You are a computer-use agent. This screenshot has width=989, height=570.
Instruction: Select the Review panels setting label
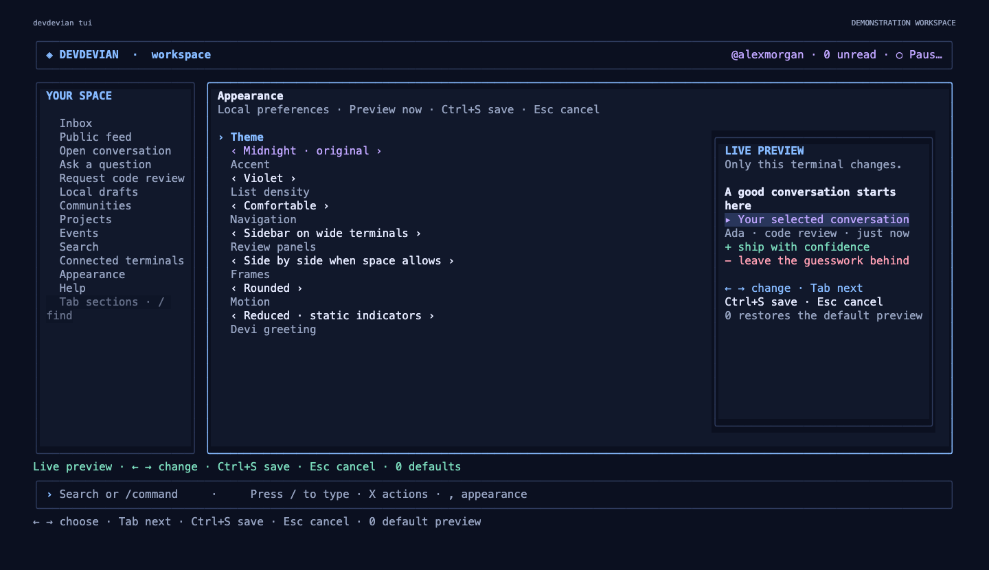point(273,247)
